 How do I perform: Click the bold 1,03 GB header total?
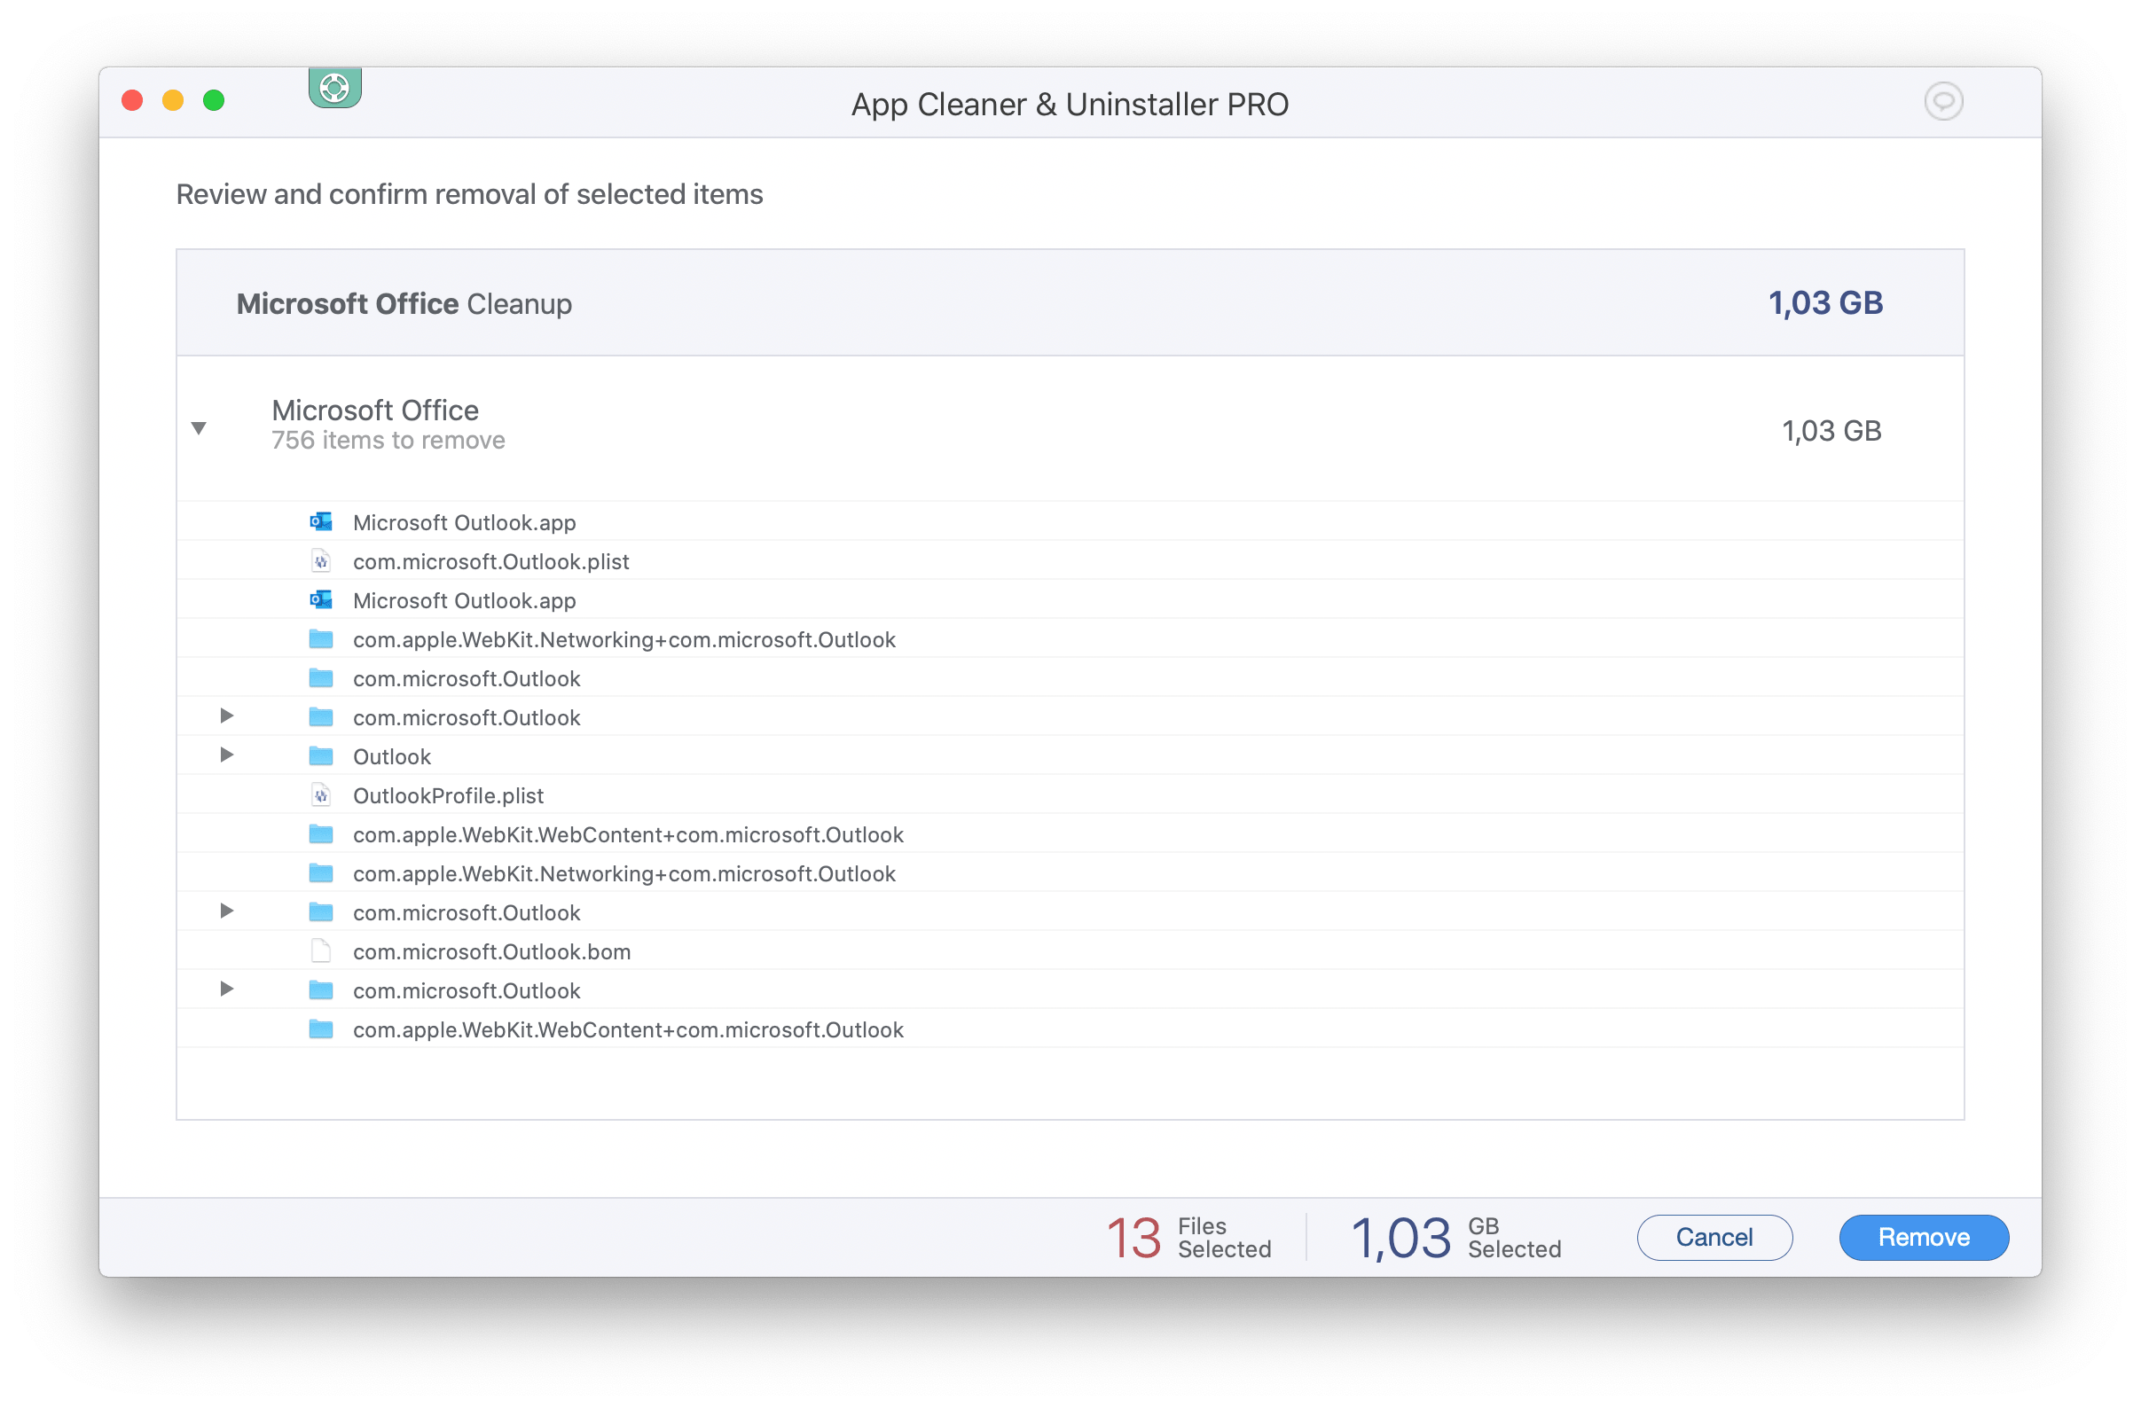(x=1825, y=303)
